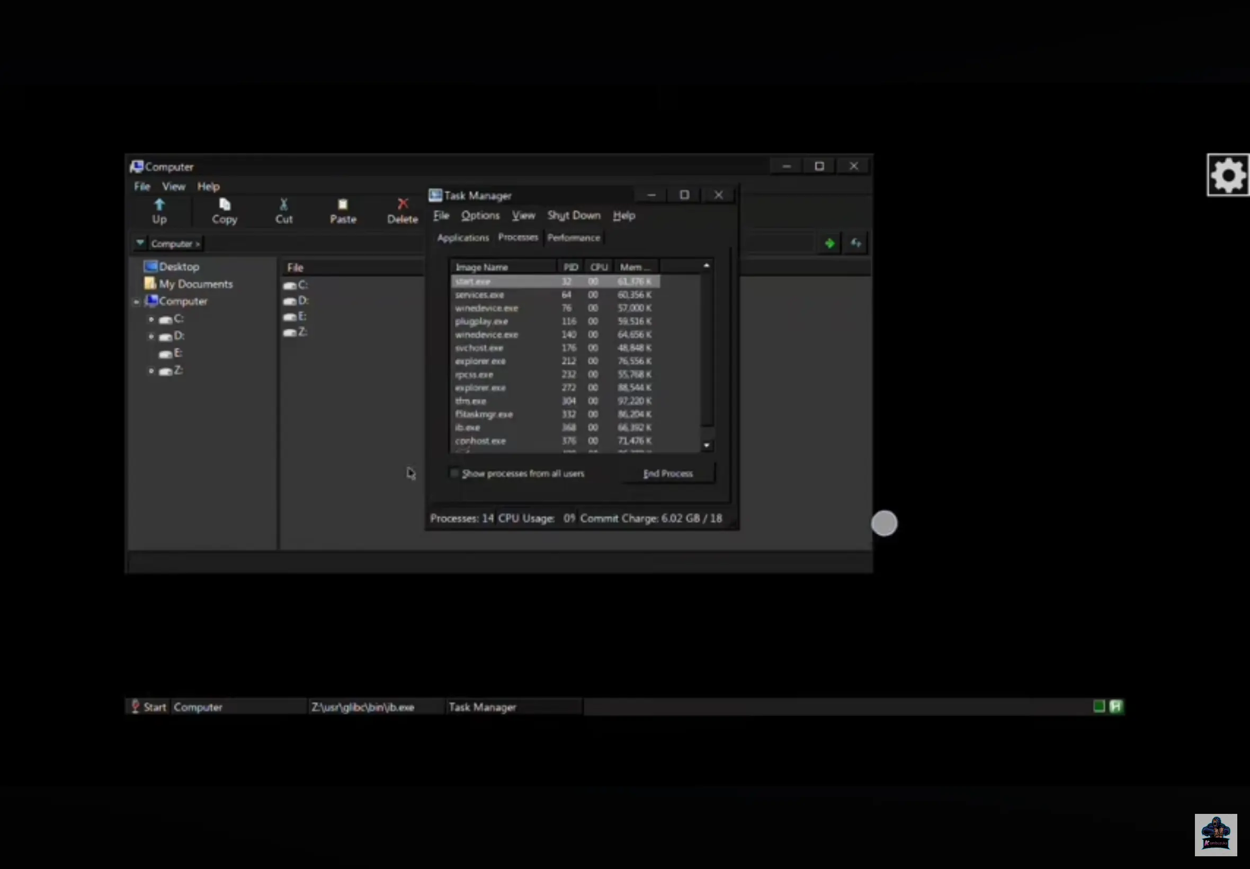Sort by PID column header

tap(571, 267)
